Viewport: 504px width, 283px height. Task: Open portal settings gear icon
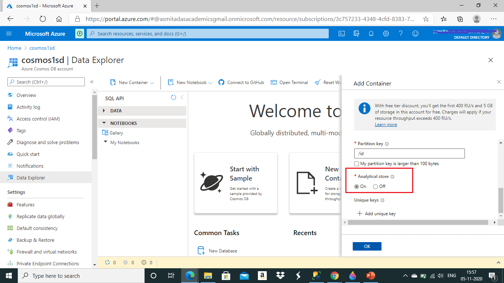(x=386, y=34)
